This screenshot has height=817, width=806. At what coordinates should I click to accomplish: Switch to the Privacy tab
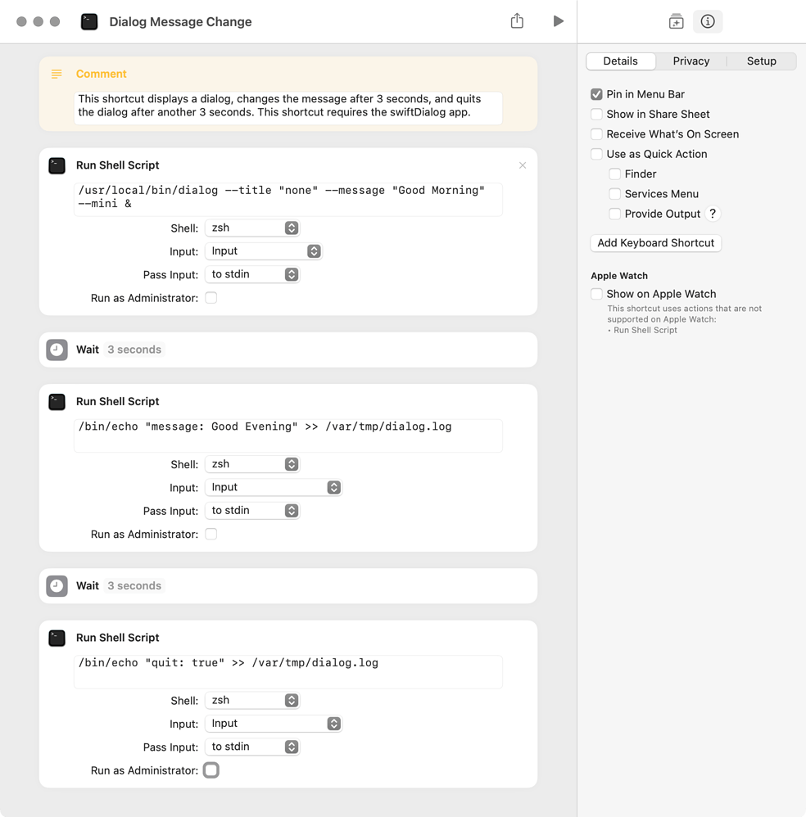click(x=691, y=61)
